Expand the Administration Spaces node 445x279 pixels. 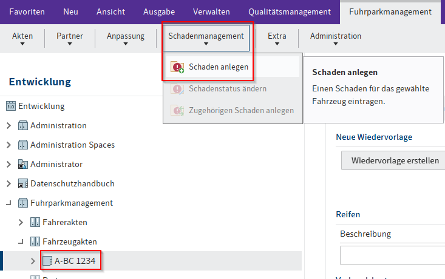[8, 145]
